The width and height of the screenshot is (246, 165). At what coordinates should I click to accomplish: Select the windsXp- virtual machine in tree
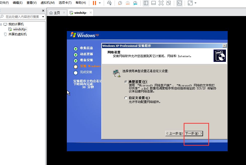[x=20, y=29]
